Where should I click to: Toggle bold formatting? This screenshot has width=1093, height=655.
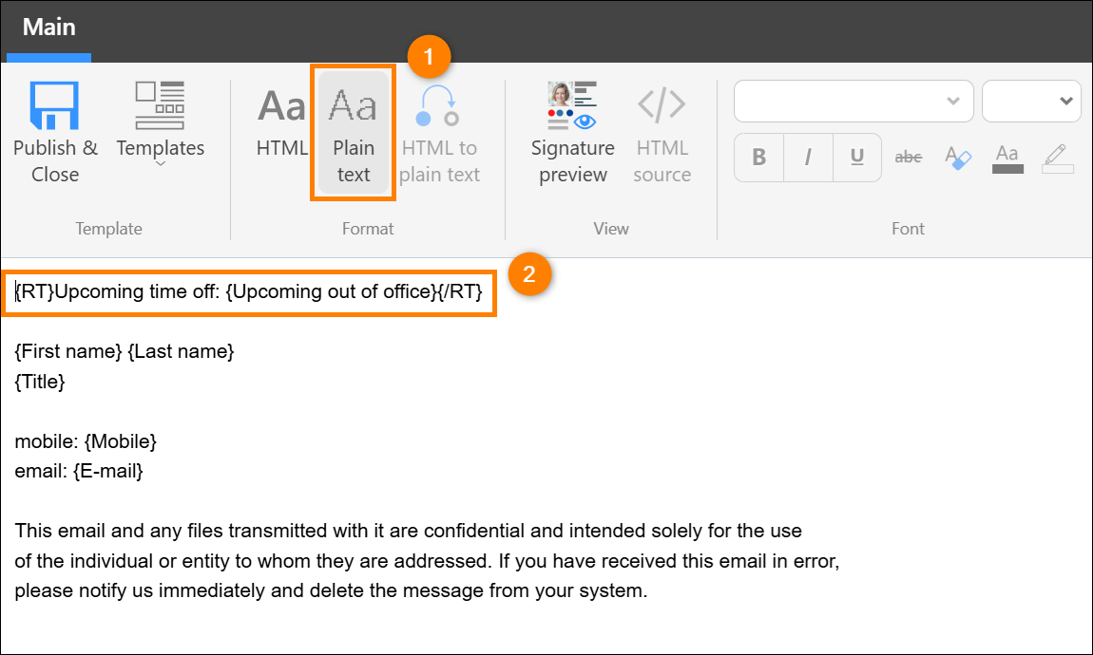click(x=757, y=157)
